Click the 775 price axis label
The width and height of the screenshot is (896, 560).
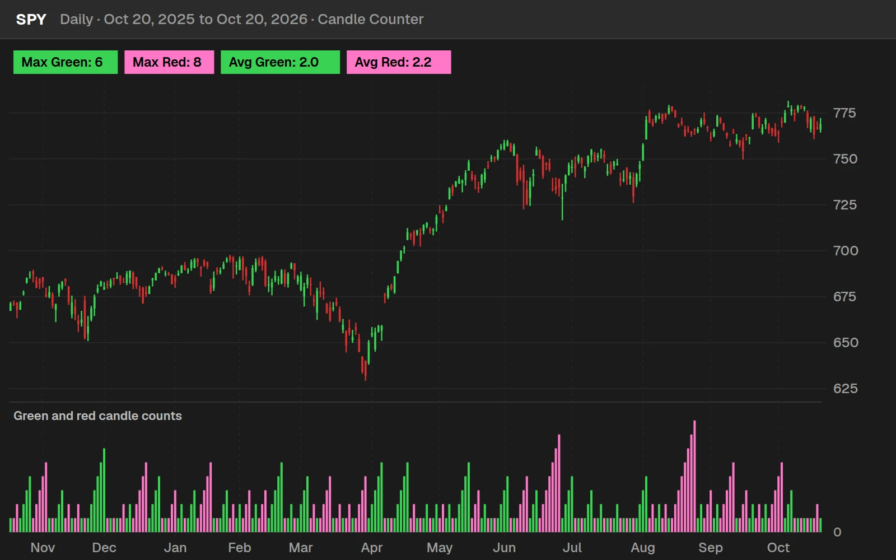[844, 113]
